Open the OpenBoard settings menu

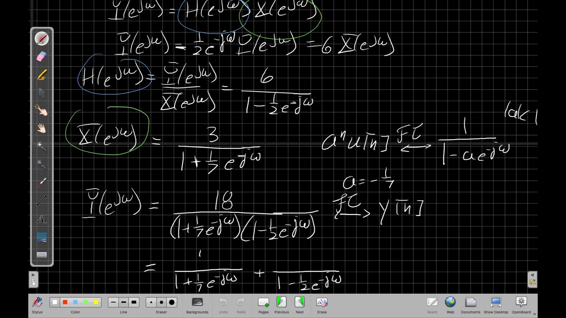(521, 305)
